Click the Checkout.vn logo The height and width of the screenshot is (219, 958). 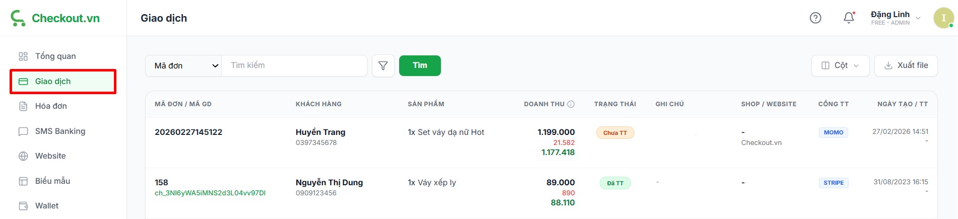[55, 18]
